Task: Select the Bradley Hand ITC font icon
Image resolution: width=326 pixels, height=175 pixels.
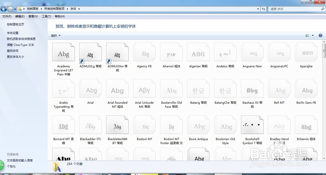Action: coord(279,125)
